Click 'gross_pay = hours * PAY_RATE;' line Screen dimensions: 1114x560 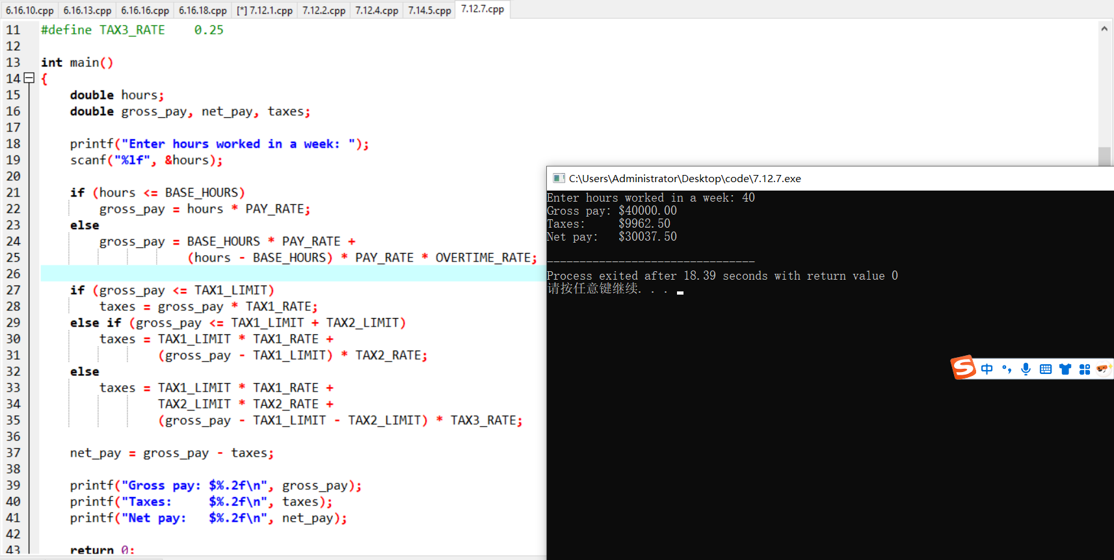tap(205, 209)
